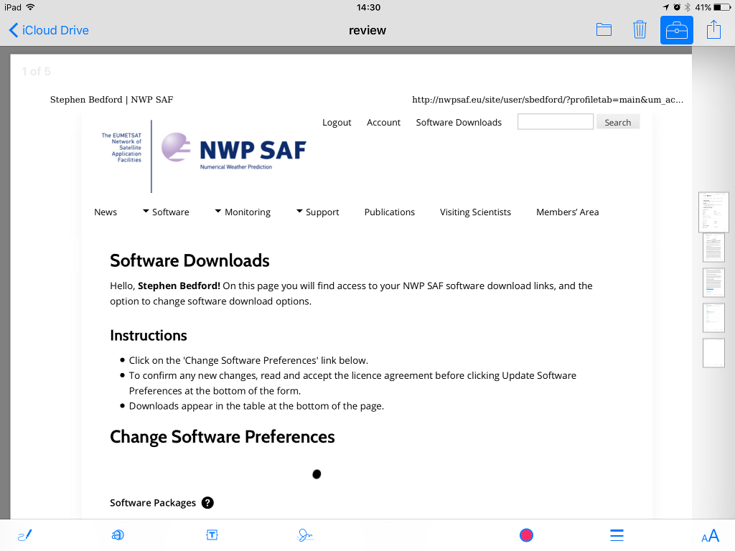Open the Visiting Scientists menu item
735x551 pixels.
[475, 212]
